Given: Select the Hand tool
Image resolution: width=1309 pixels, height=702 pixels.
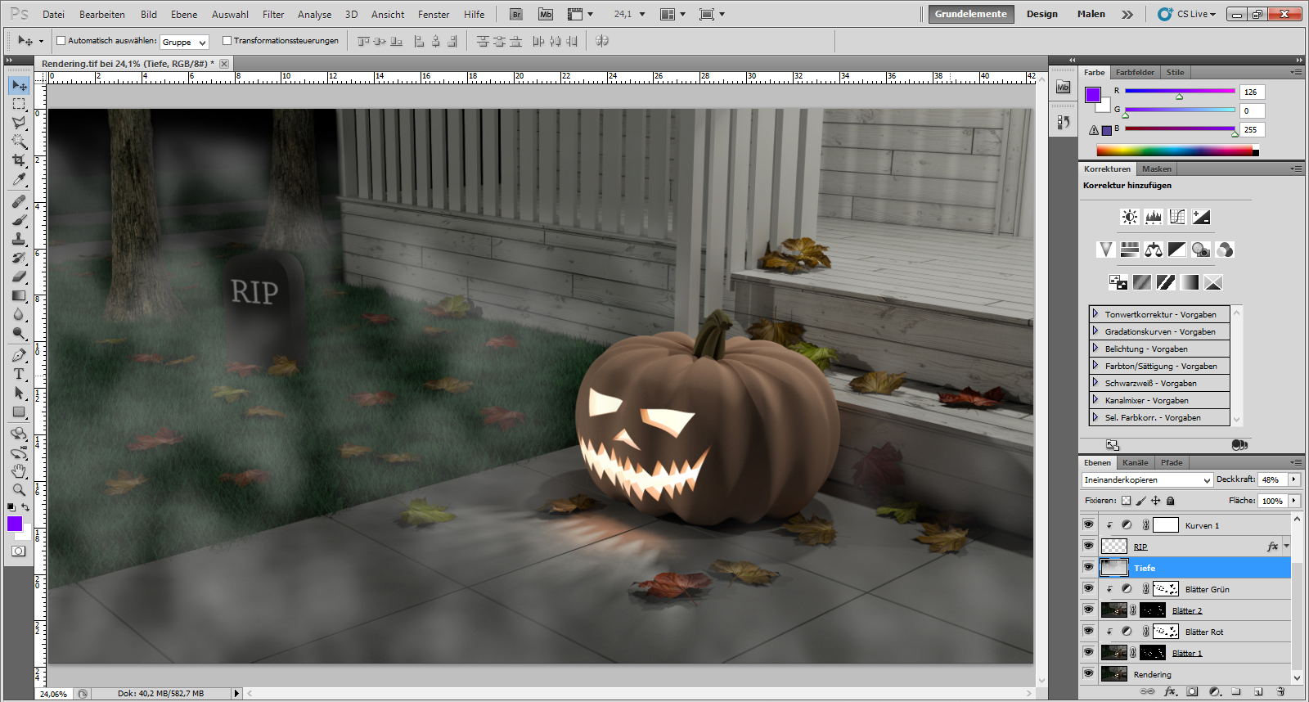Looking at the screenshot, I should 19,471.
